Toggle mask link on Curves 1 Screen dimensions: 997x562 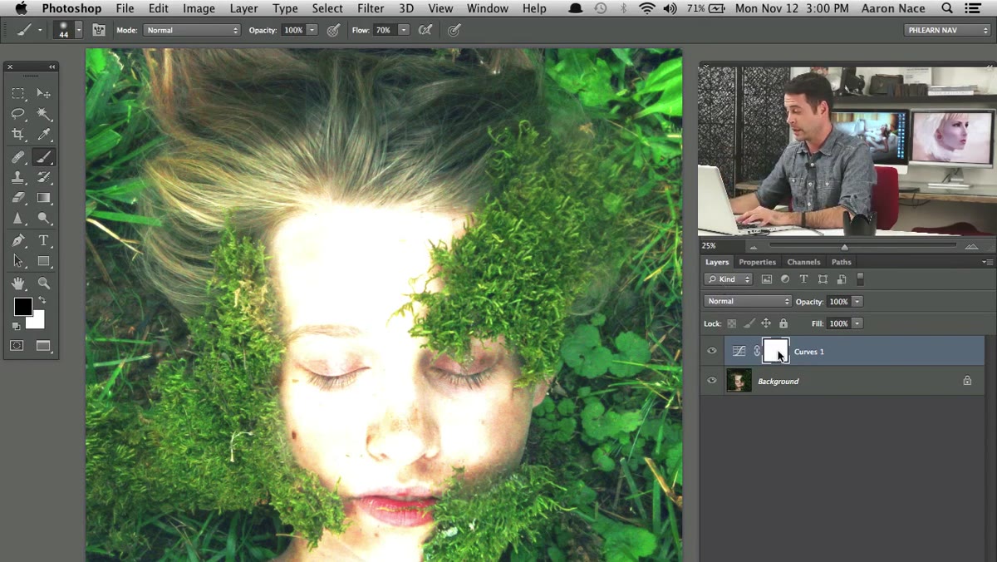pos(757,351)
